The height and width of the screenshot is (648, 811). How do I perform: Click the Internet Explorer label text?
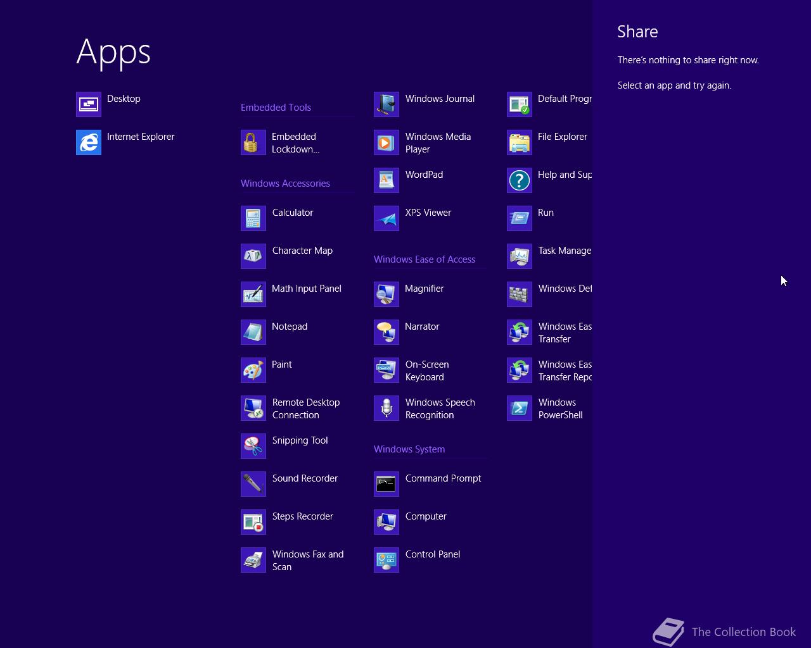[141, 137]
